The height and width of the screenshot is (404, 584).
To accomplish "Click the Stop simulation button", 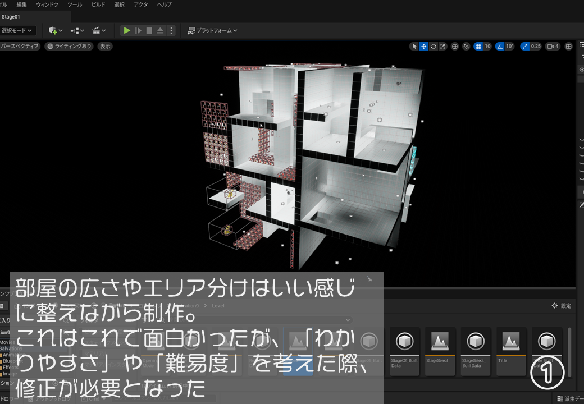I will pos(149,30).
